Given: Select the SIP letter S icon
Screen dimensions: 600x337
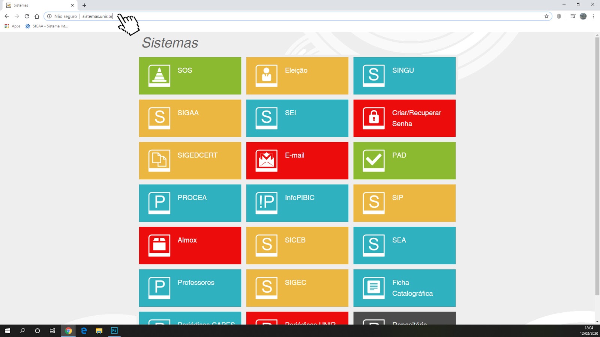Looking at the screenshot, I should 374,203.
